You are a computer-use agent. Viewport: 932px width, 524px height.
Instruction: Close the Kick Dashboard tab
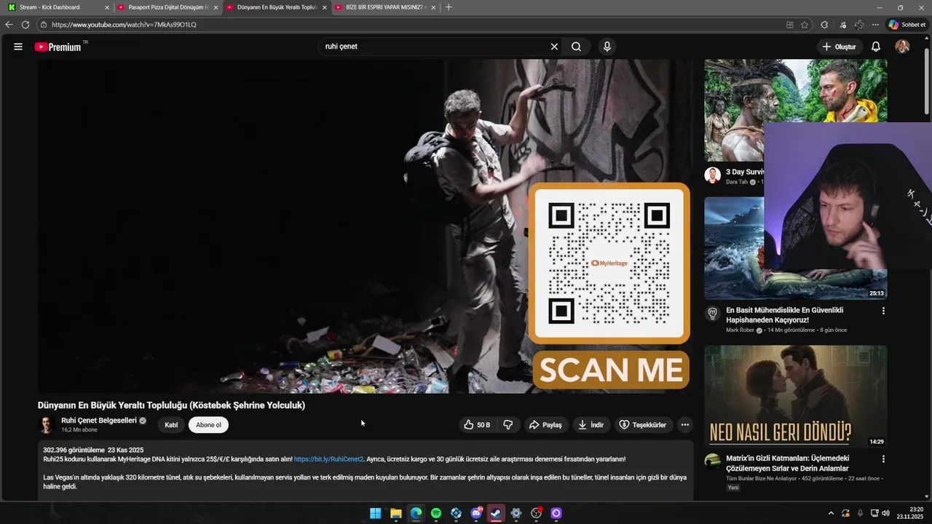(107, 7)
